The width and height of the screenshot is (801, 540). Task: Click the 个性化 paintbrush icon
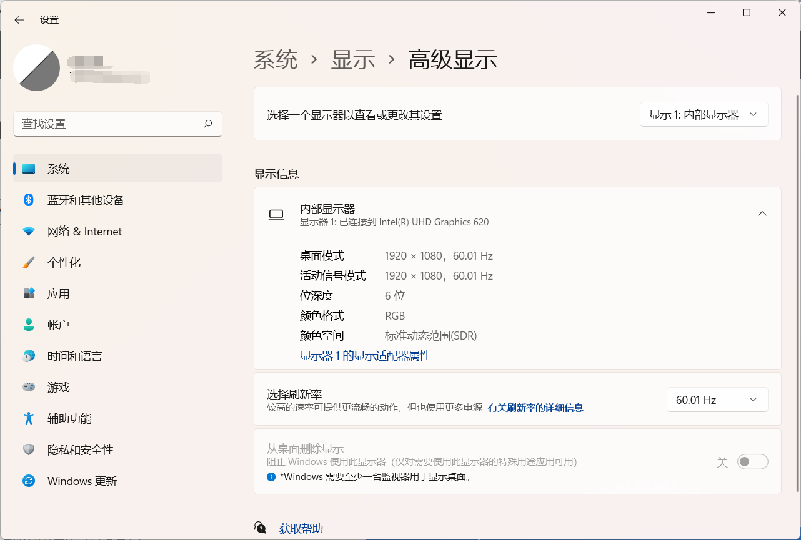tap(29, 262)
